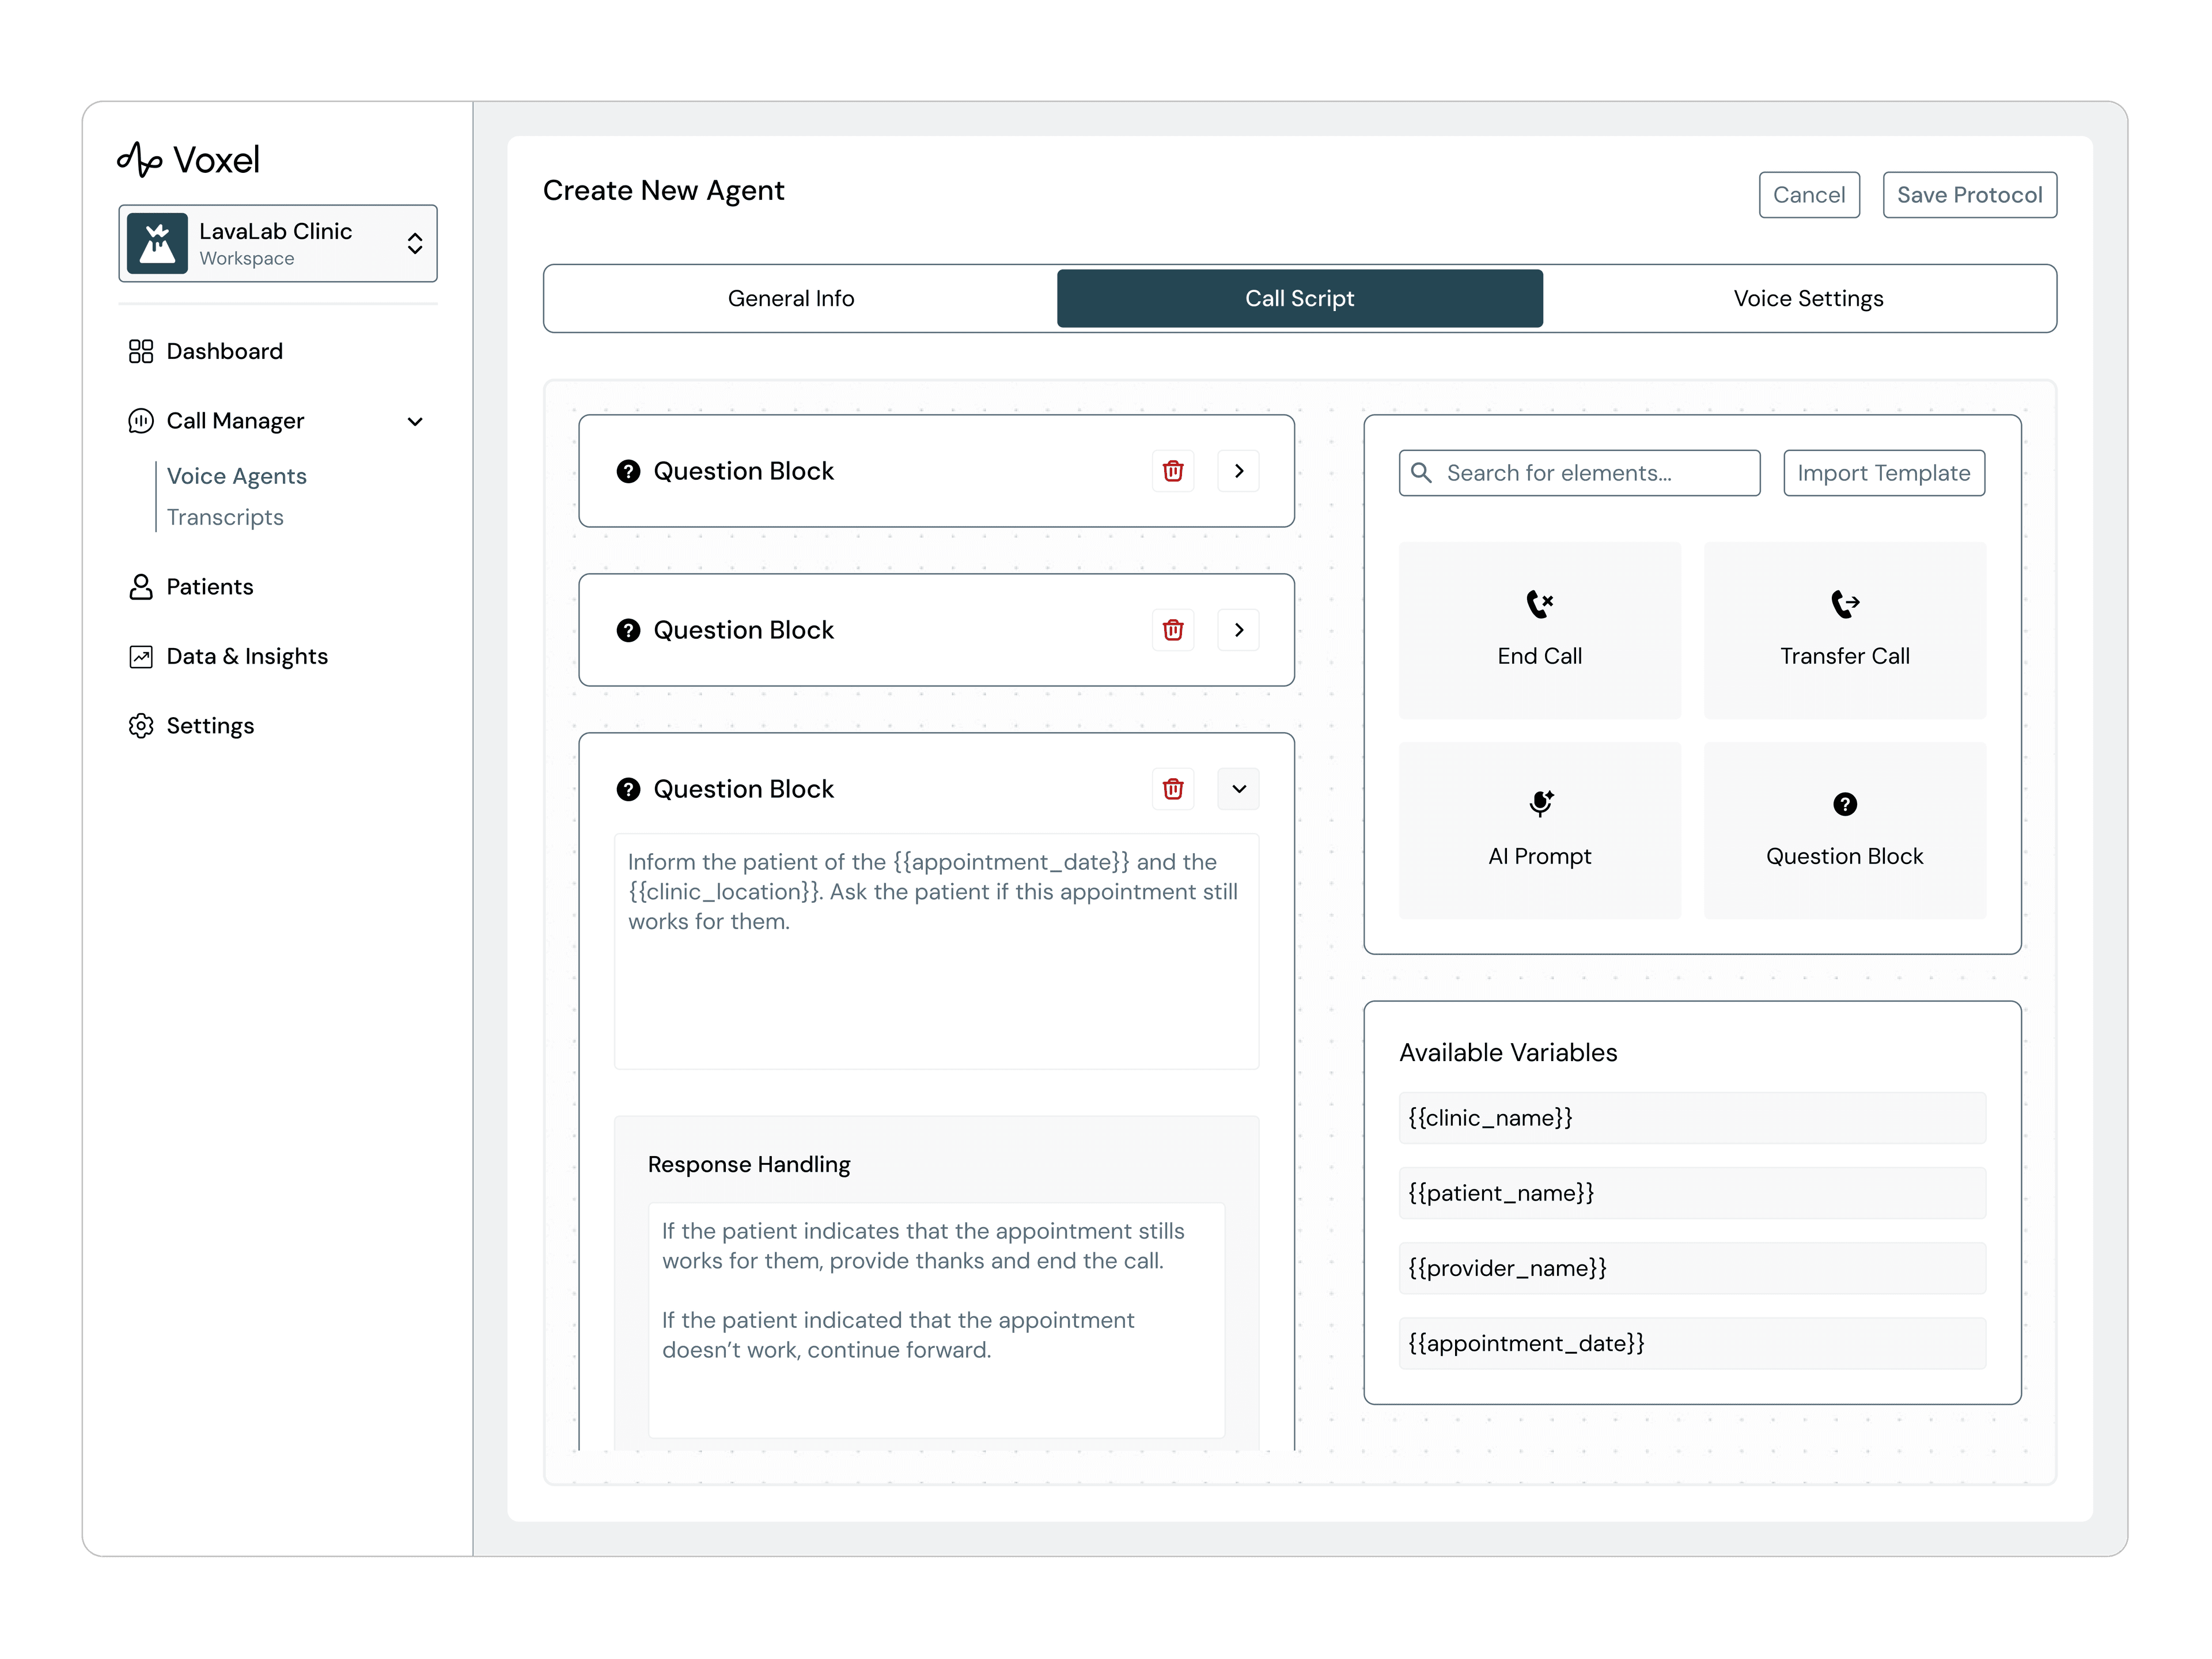
Task: Collapse the Call Manager section chevron
Action: pyautogui.click(x=415, y=421)
